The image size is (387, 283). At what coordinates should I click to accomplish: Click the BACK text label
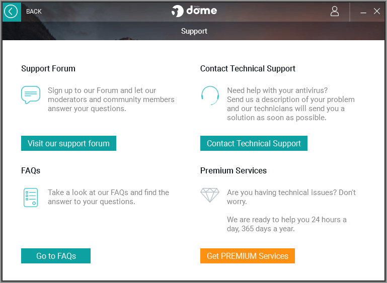pyautogui.click(x=34, y=12)
